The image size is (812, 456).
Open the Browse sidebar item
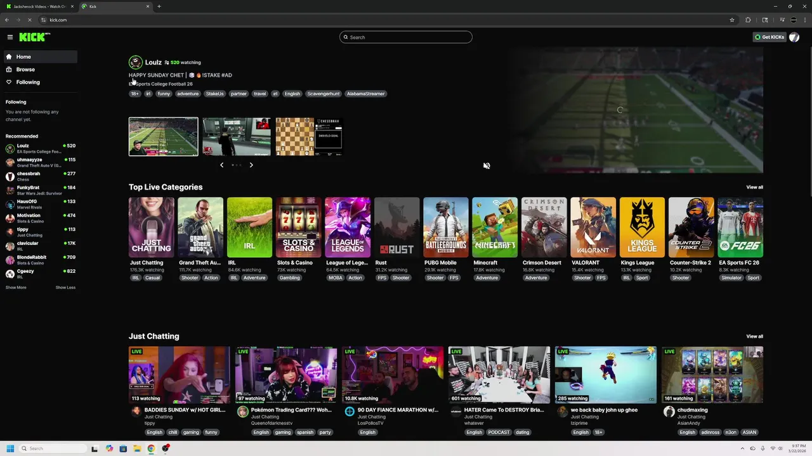(41, 70)
